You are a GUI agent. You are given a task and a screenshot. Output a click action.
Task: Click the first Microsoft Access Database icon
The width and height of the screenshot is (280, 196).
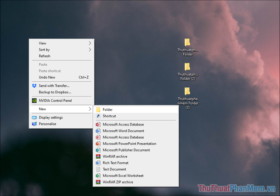tap(98, 124)
